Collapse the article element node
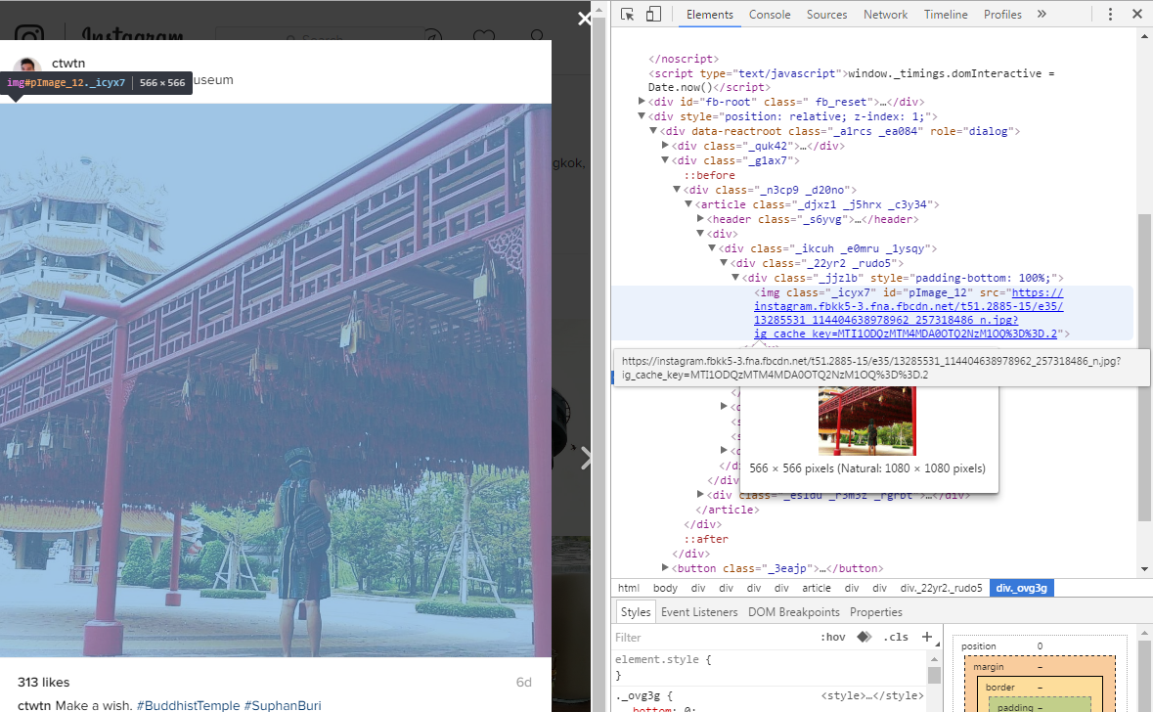The image size is (1153, 712). click(x=689, y=204)
